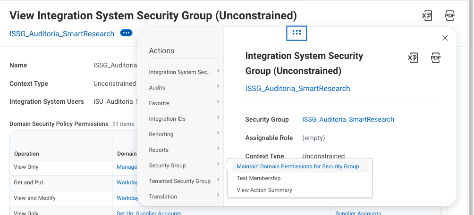Click the 'View and Modify' operation cell
474x215 pixels.
coord(34,198)
